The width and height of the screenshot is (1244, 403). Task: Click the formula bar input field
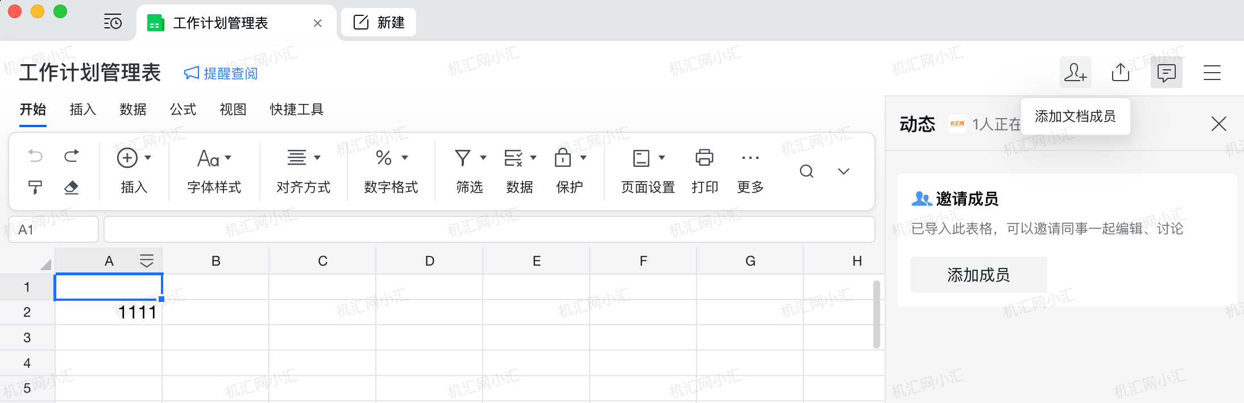click(x=489, y=229)
